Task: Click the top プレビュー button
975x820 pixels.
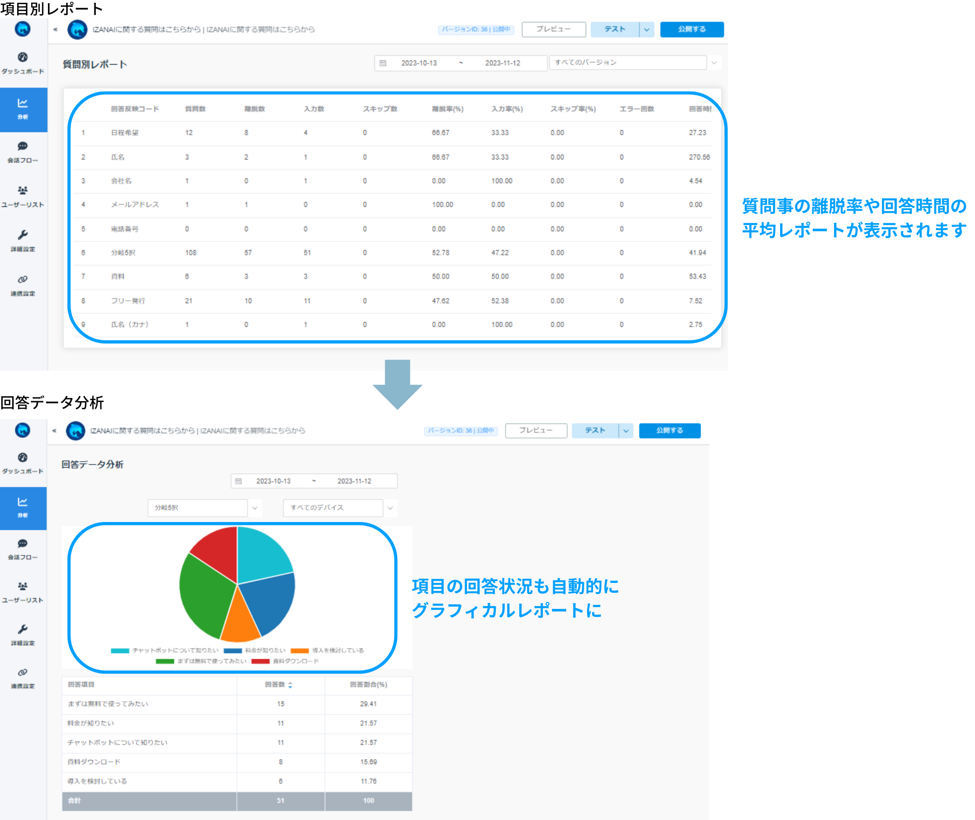Action: pos(554,29)
